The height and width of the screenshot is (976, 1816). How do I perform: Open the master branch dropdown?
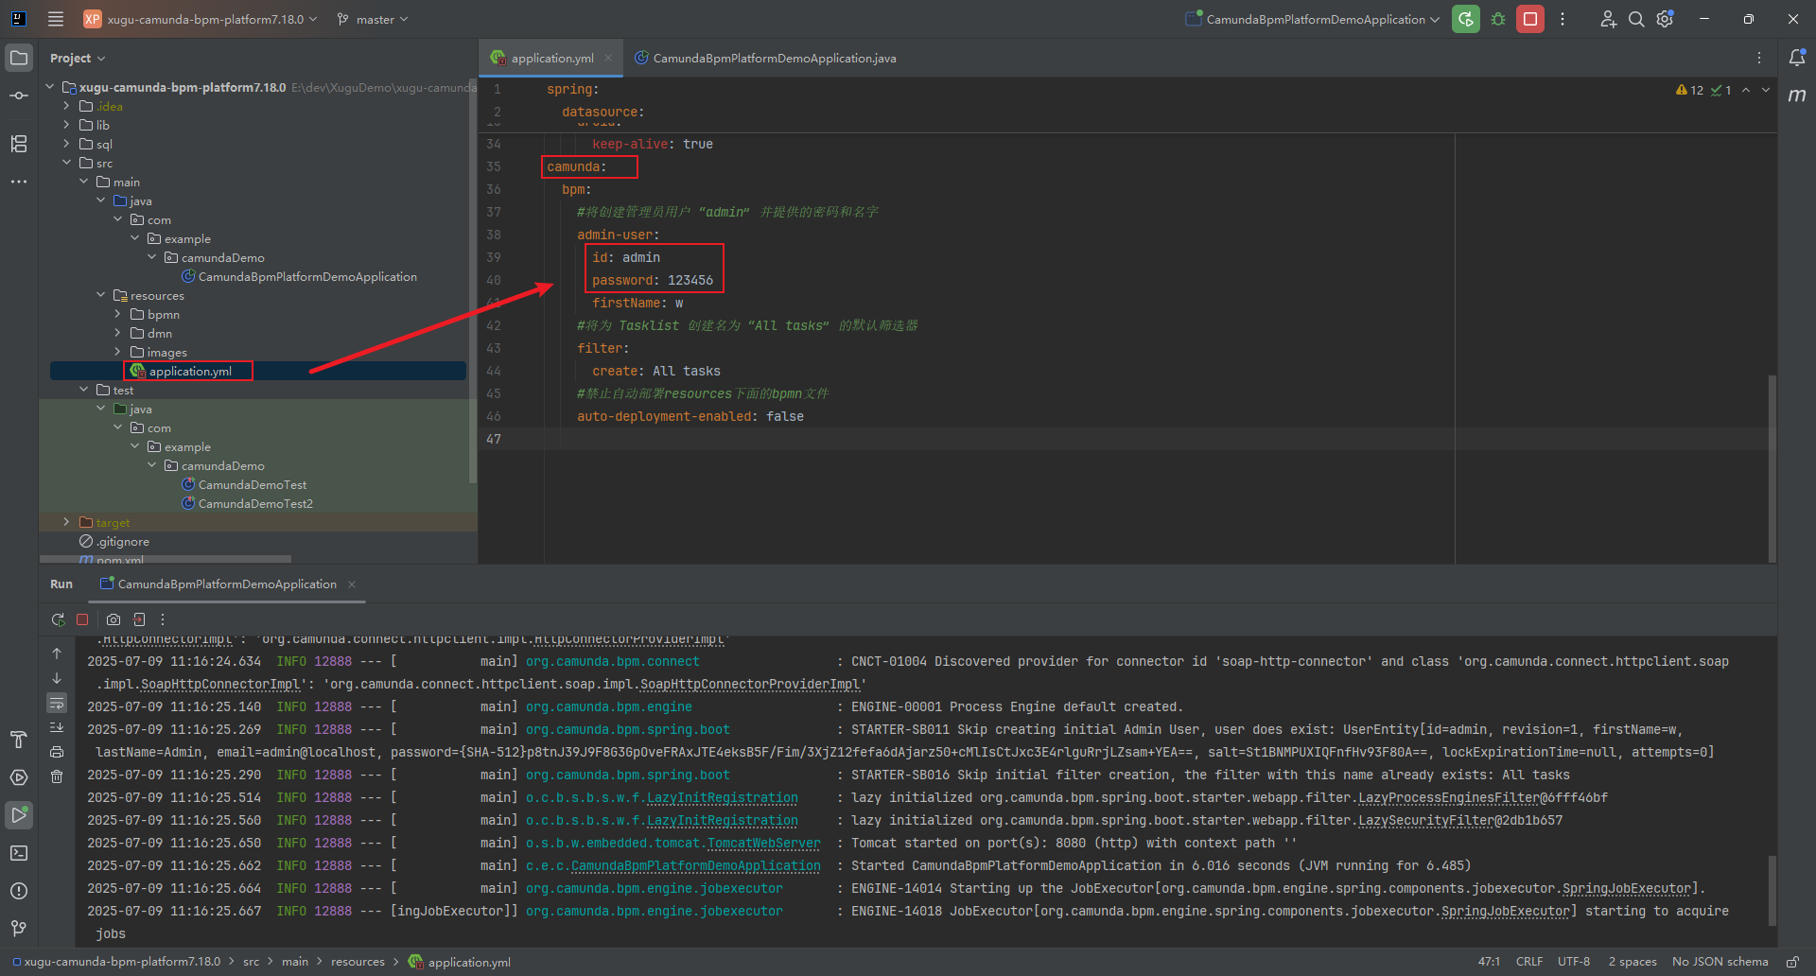(x=374, y=19)
